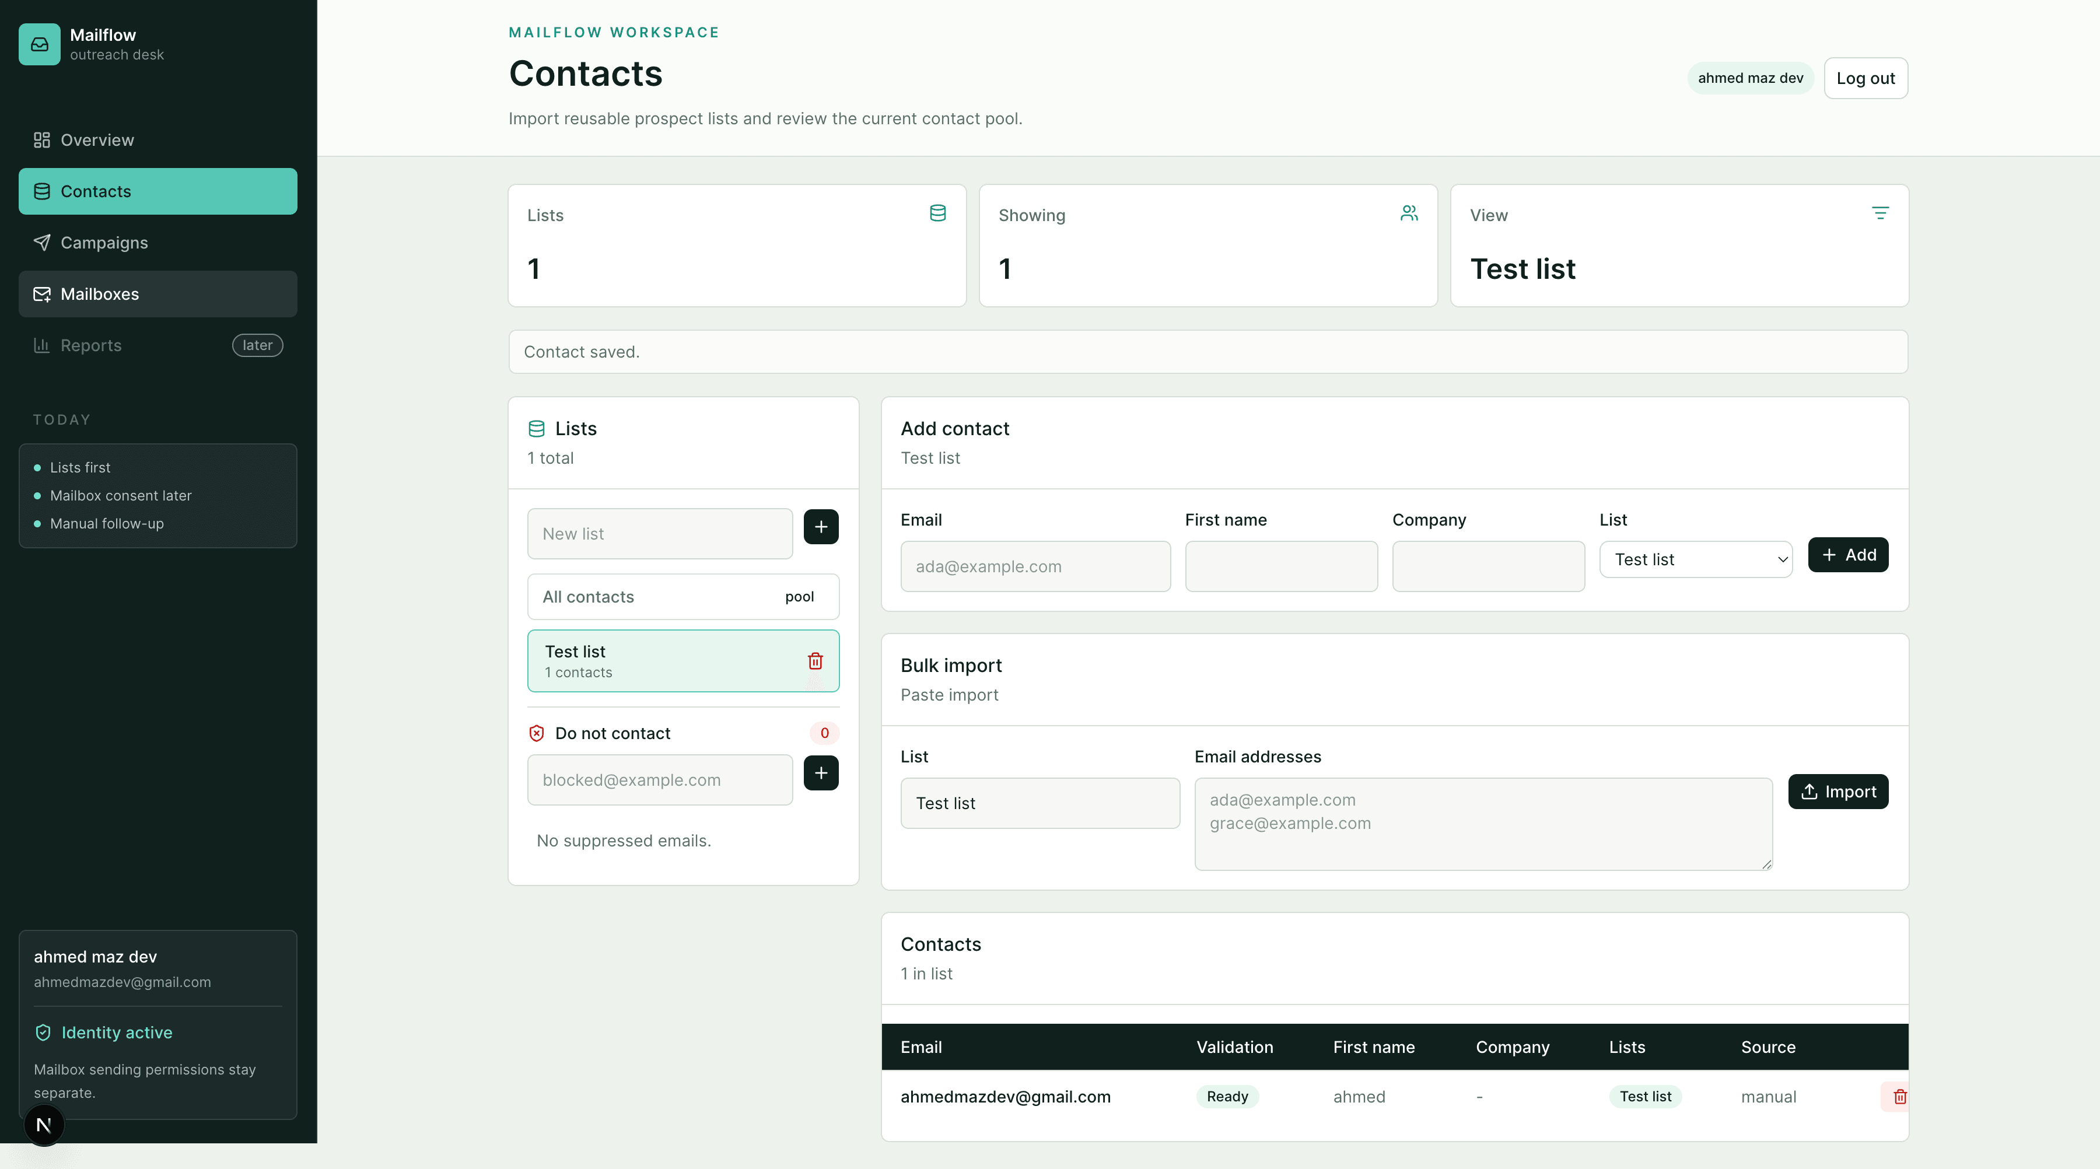2100x1169 pixels.
Task: Click the First name input field
Action: tap(1282, 566)
